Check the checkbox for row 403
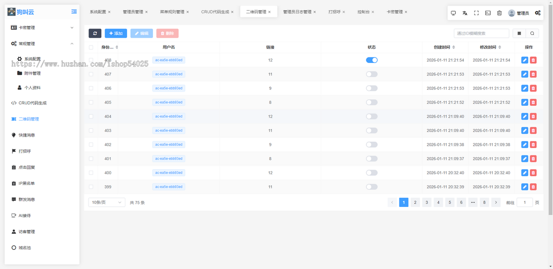The height and width of the screenshot is (269, 553). (91, 131)
